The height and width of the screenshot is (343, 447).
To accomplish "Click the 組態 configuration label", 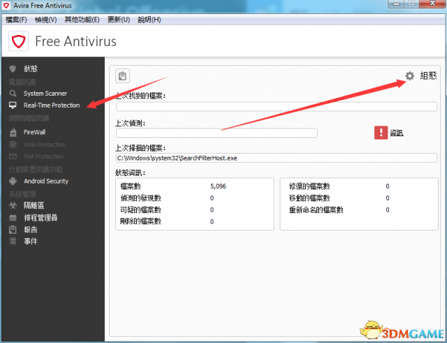I will (x=428, y=75).
